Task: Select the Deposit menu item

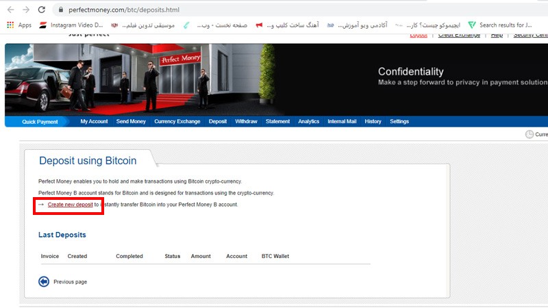Action: pyautogui.click(x=218, y=122)
